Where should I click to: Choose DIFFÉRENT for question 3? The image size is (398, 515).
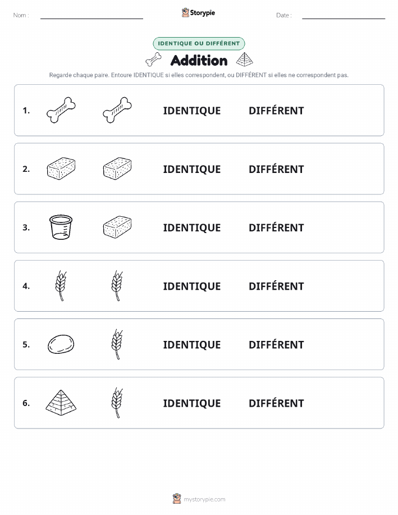(277, 227)
